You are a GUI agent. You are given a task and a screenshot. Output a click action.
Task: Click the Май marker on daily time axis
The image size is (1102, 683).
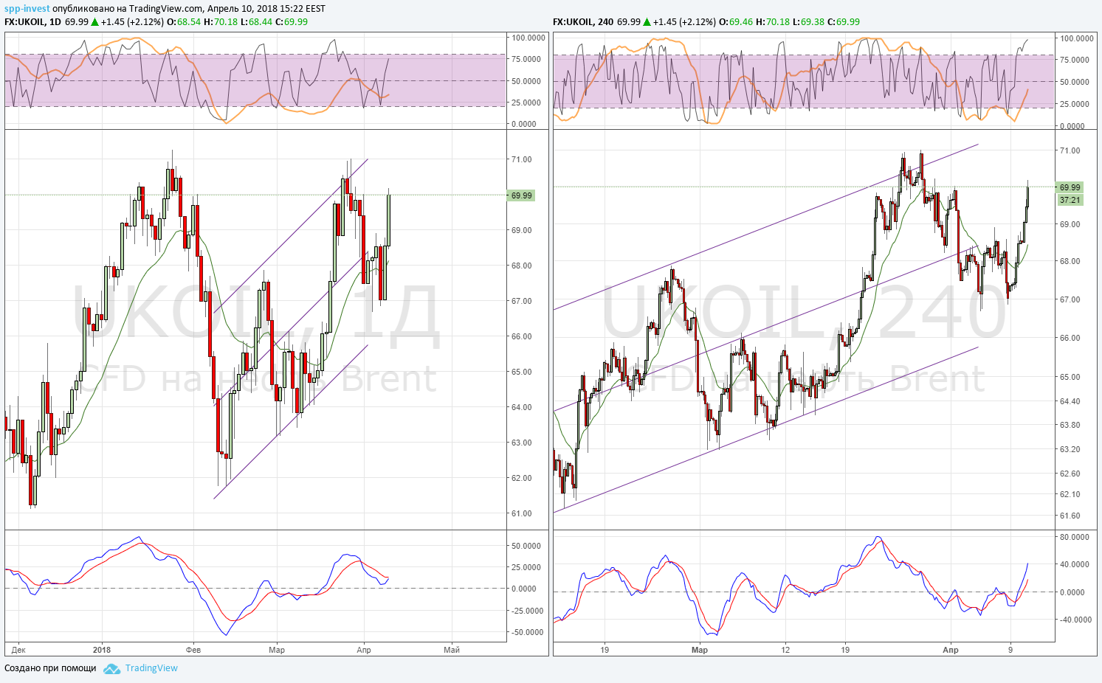(452, 650)
